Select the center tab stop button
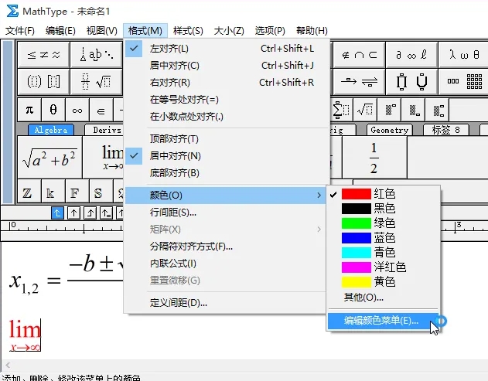The height and width of the screenshot is (381, 488). click(x=73, y=213)
